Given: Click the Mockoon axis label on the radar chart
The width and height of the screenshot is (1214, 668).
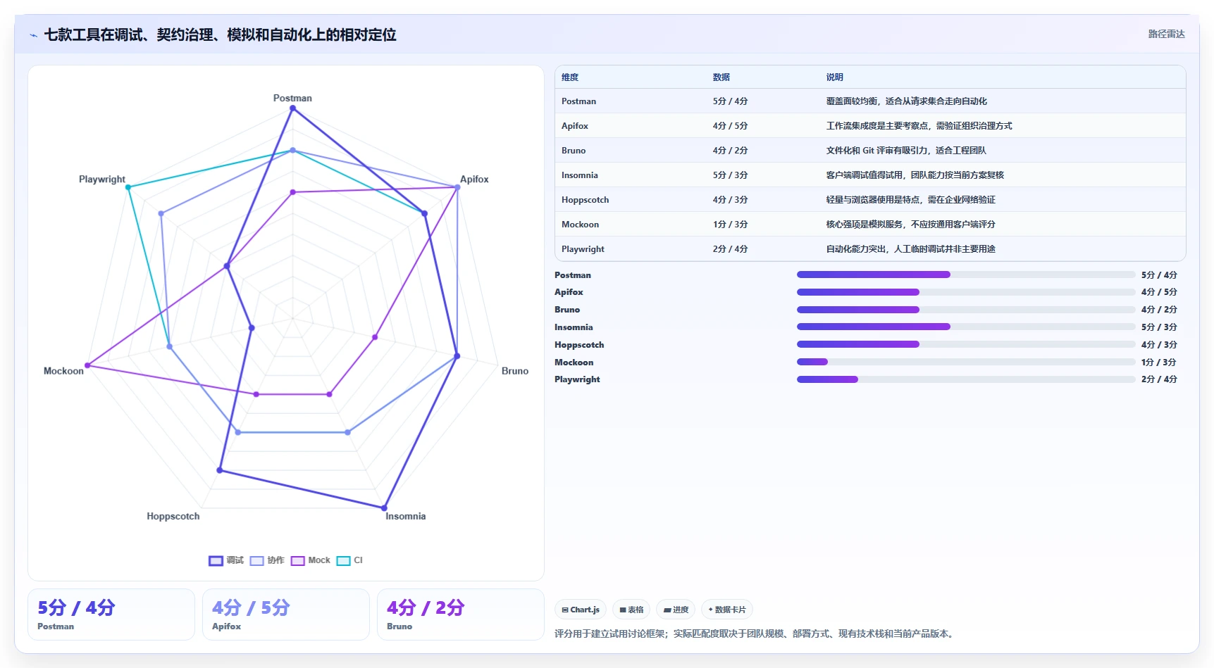Looking at the screenshot, I should pyautogui.click(x=63, y=370).
